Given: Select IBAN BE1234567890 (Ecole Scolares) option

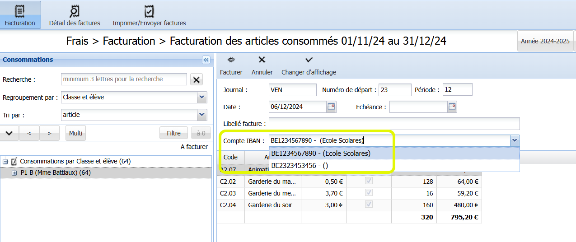Looking at the screenshot, I should [x=321, y=154].
